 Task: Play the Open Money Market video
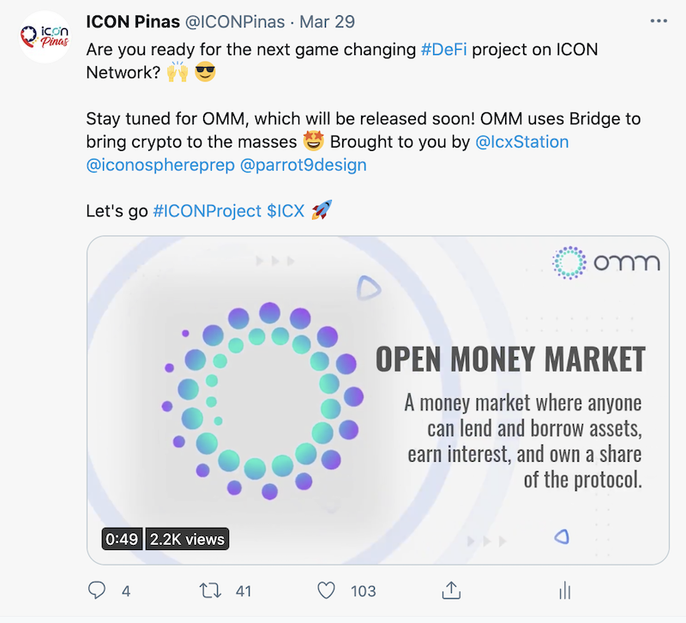click(377, 400)
